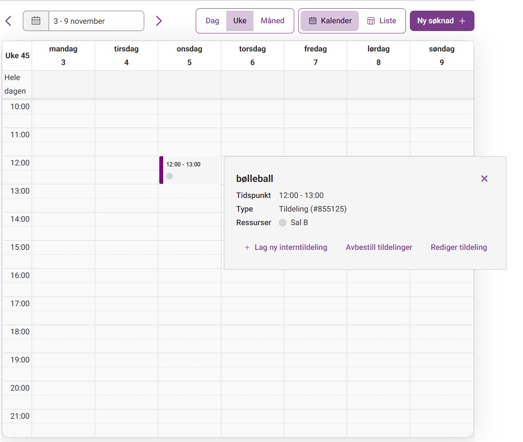Screen dimensions: 523x442
Task: Open the date picker calendar icon
Action: pos(36,21)
